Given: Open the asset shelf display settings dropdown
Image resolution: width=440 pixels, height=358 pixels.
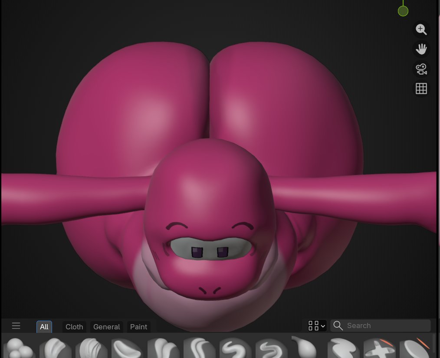Looking at the screenshot, I should click(317, 326).
